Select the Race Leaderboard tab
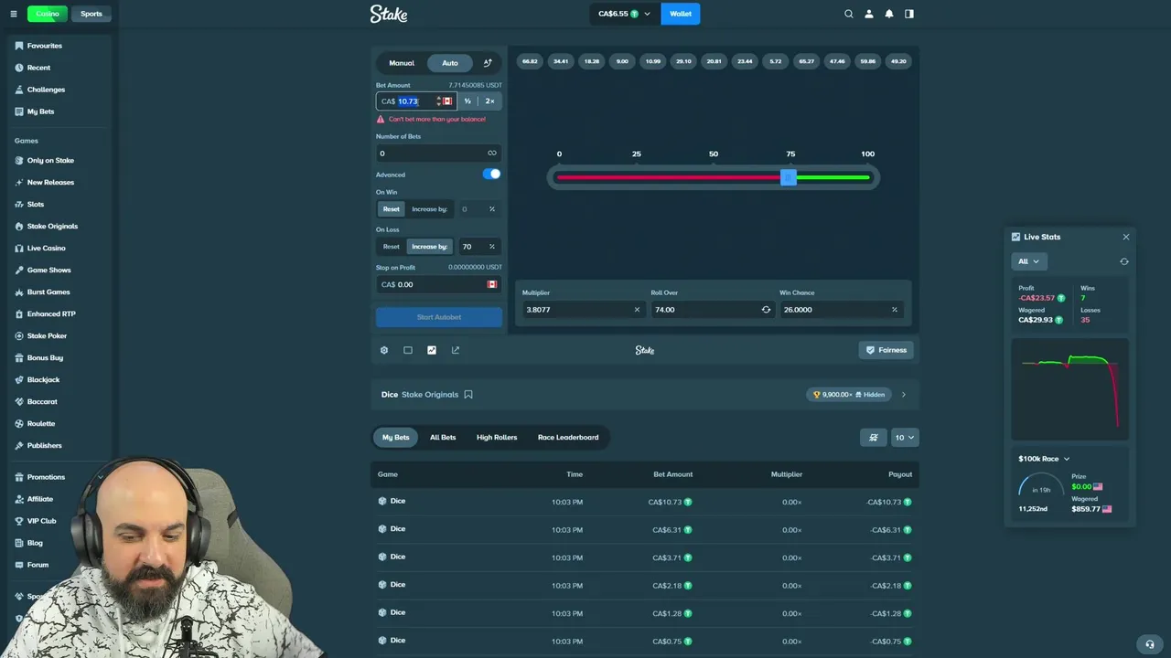 pyautogui.click(x=568, y=438)
